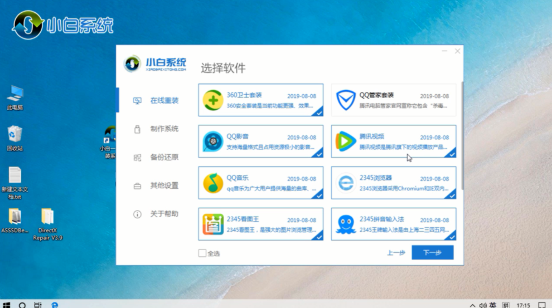The image size is (552, 308).
Task: Select 此电脑 desktop icon
Action: [x=15, y=97]
